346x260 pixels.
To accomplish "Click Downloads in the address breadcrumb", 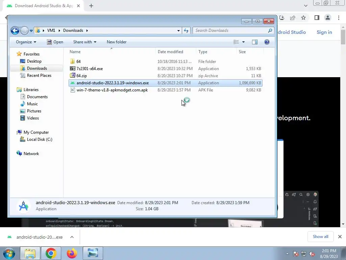I will [x=73, y=30].
